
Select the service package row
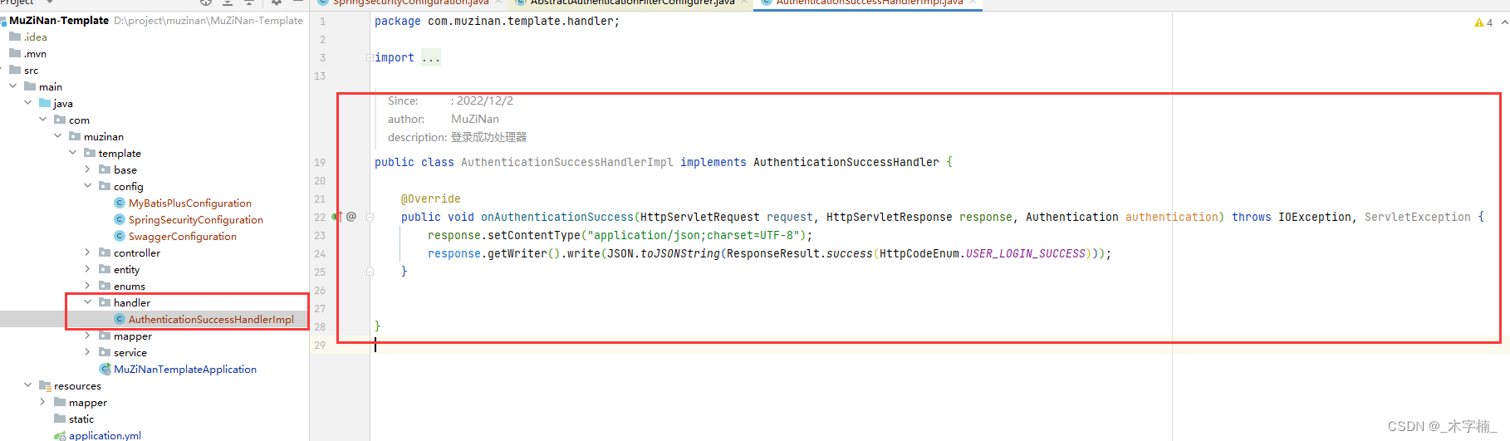pyautogui.click(x=154, y=352)
